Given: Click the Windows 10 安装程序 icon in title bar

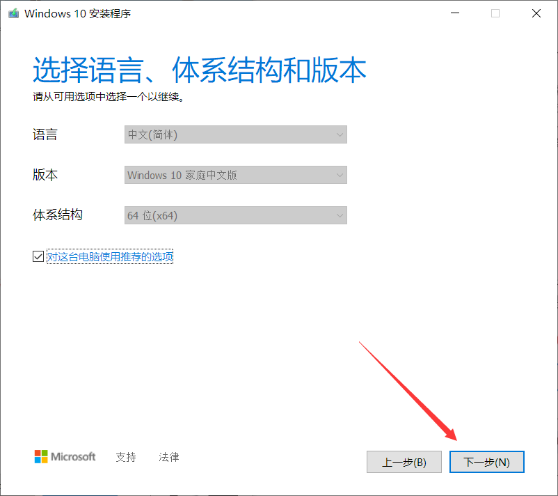Looking at the screenshot, I should click(x=13, y=13).
